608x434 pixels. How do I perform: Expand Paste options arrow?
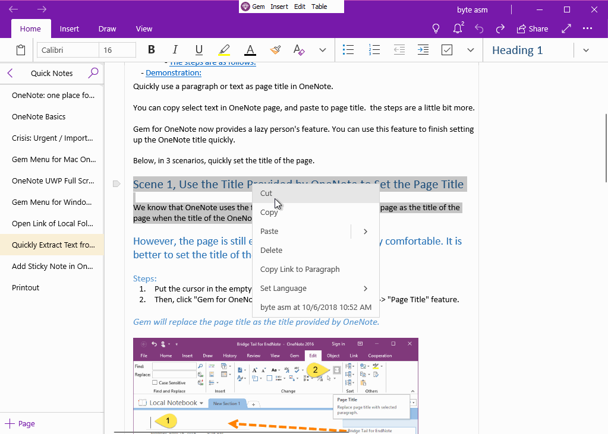366,232
